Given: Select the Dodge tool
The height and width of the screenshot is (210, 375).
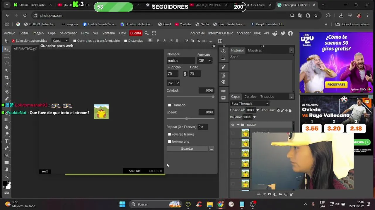Looking at the screenshot, I should coord(7,134).
